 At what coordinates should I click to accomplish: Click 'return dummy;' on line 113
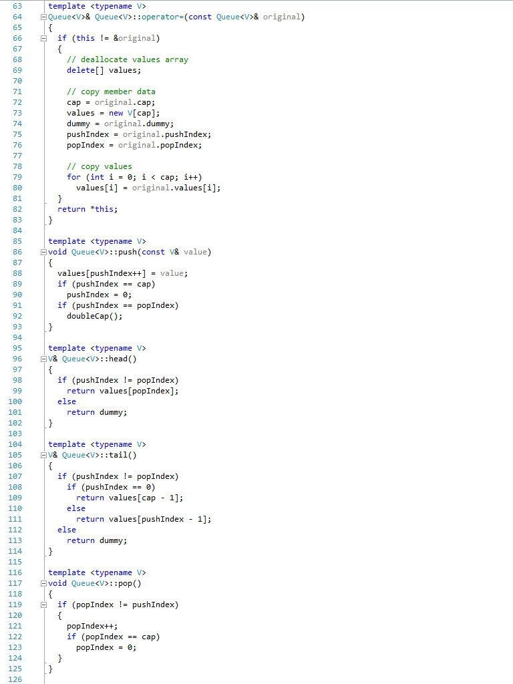[97, 540]
